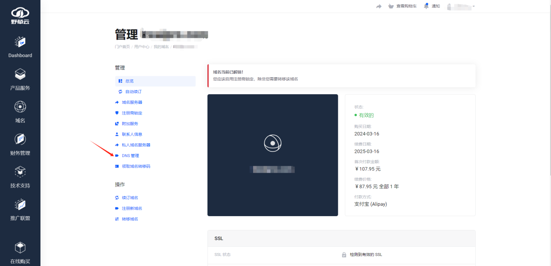Click the share arrow icon in top bar
This screenshot has height=266, width=551.
[x=379, y=7]
